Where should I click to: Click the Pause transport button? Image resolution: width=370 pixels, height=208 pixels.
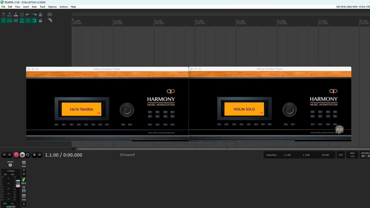click(40, 155)
